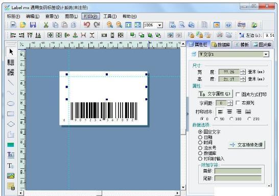Viewport: 279px width, 196px height.
Task: Click the justify text alignment icon
Action: [248, 112]
